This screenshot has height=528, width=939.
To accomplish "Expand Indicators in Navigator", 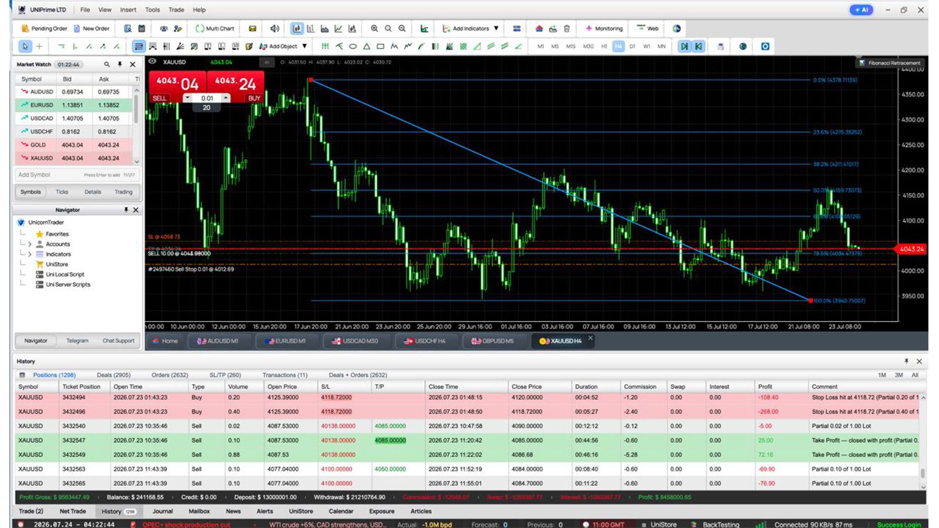I will [30, 254].
